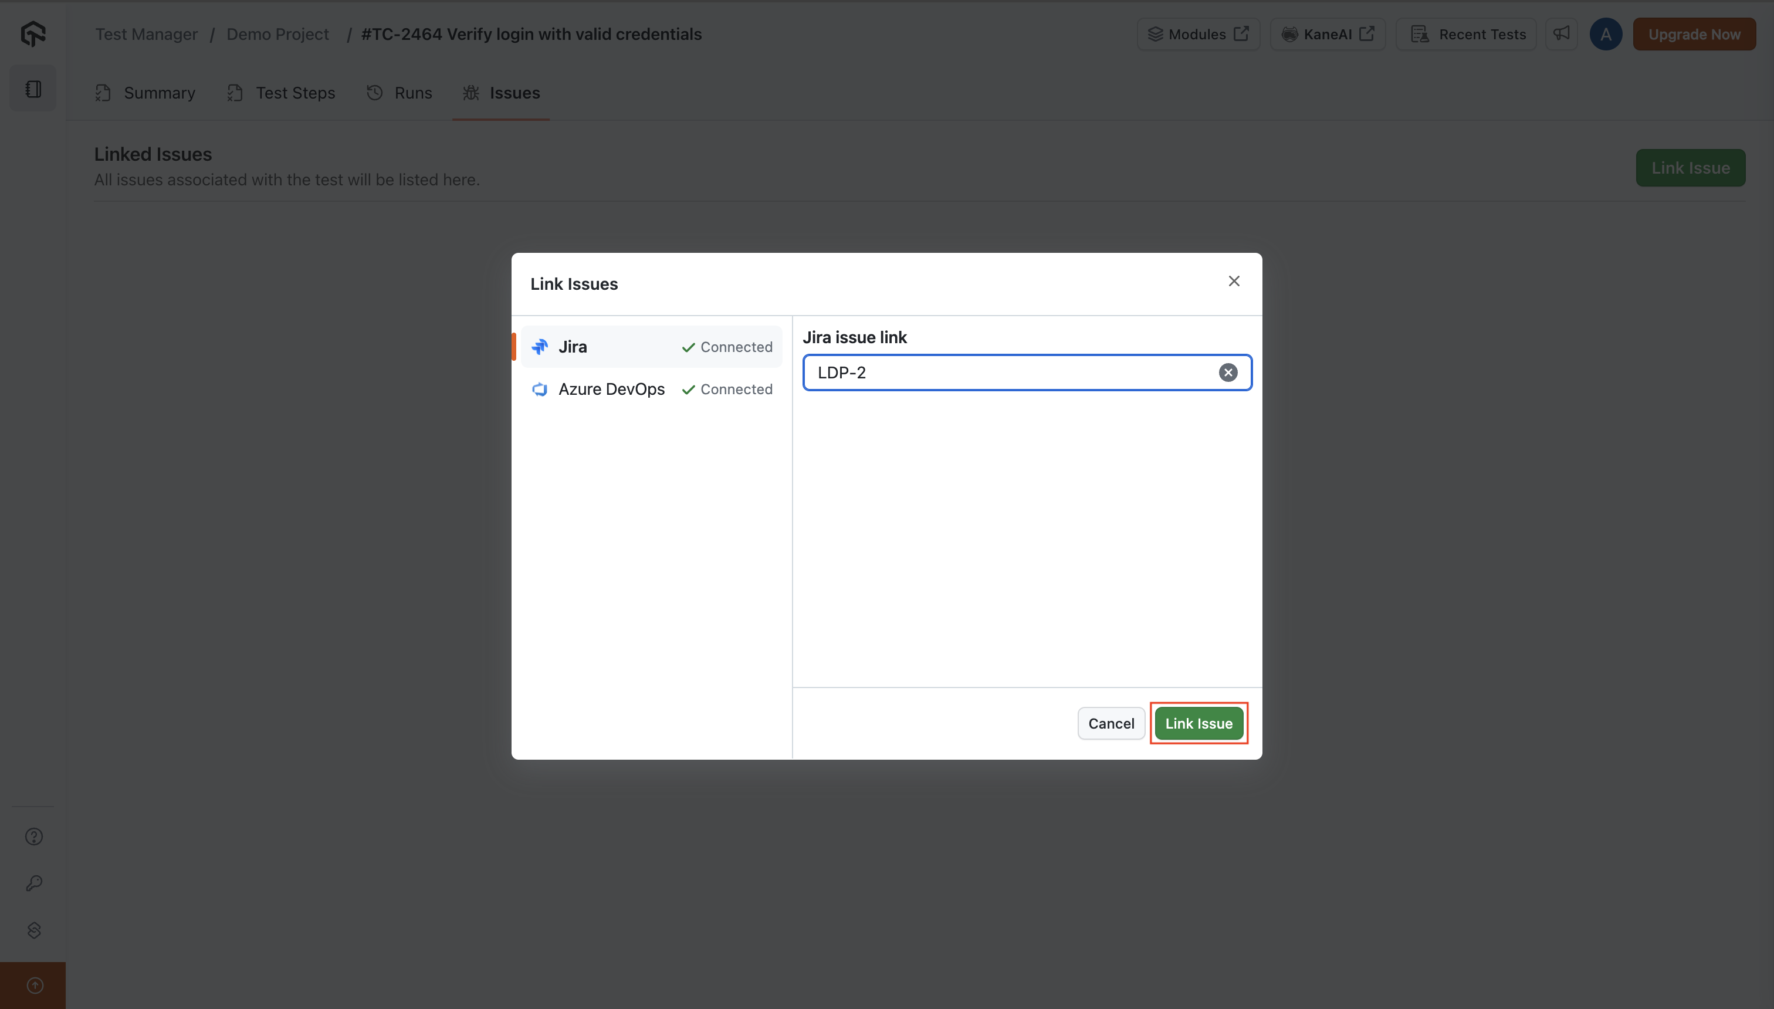Open the Test Steps tab
The height and width of the screenshot is (1009, 1774).
[x=295, y=92]
